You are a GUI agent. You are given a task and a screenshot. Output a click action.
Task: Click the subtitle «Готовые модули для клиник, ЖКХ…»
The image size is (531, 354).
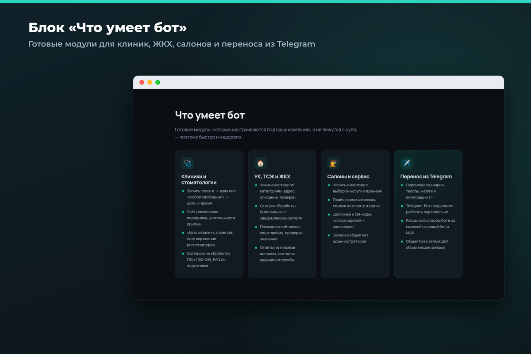(172, 44)
